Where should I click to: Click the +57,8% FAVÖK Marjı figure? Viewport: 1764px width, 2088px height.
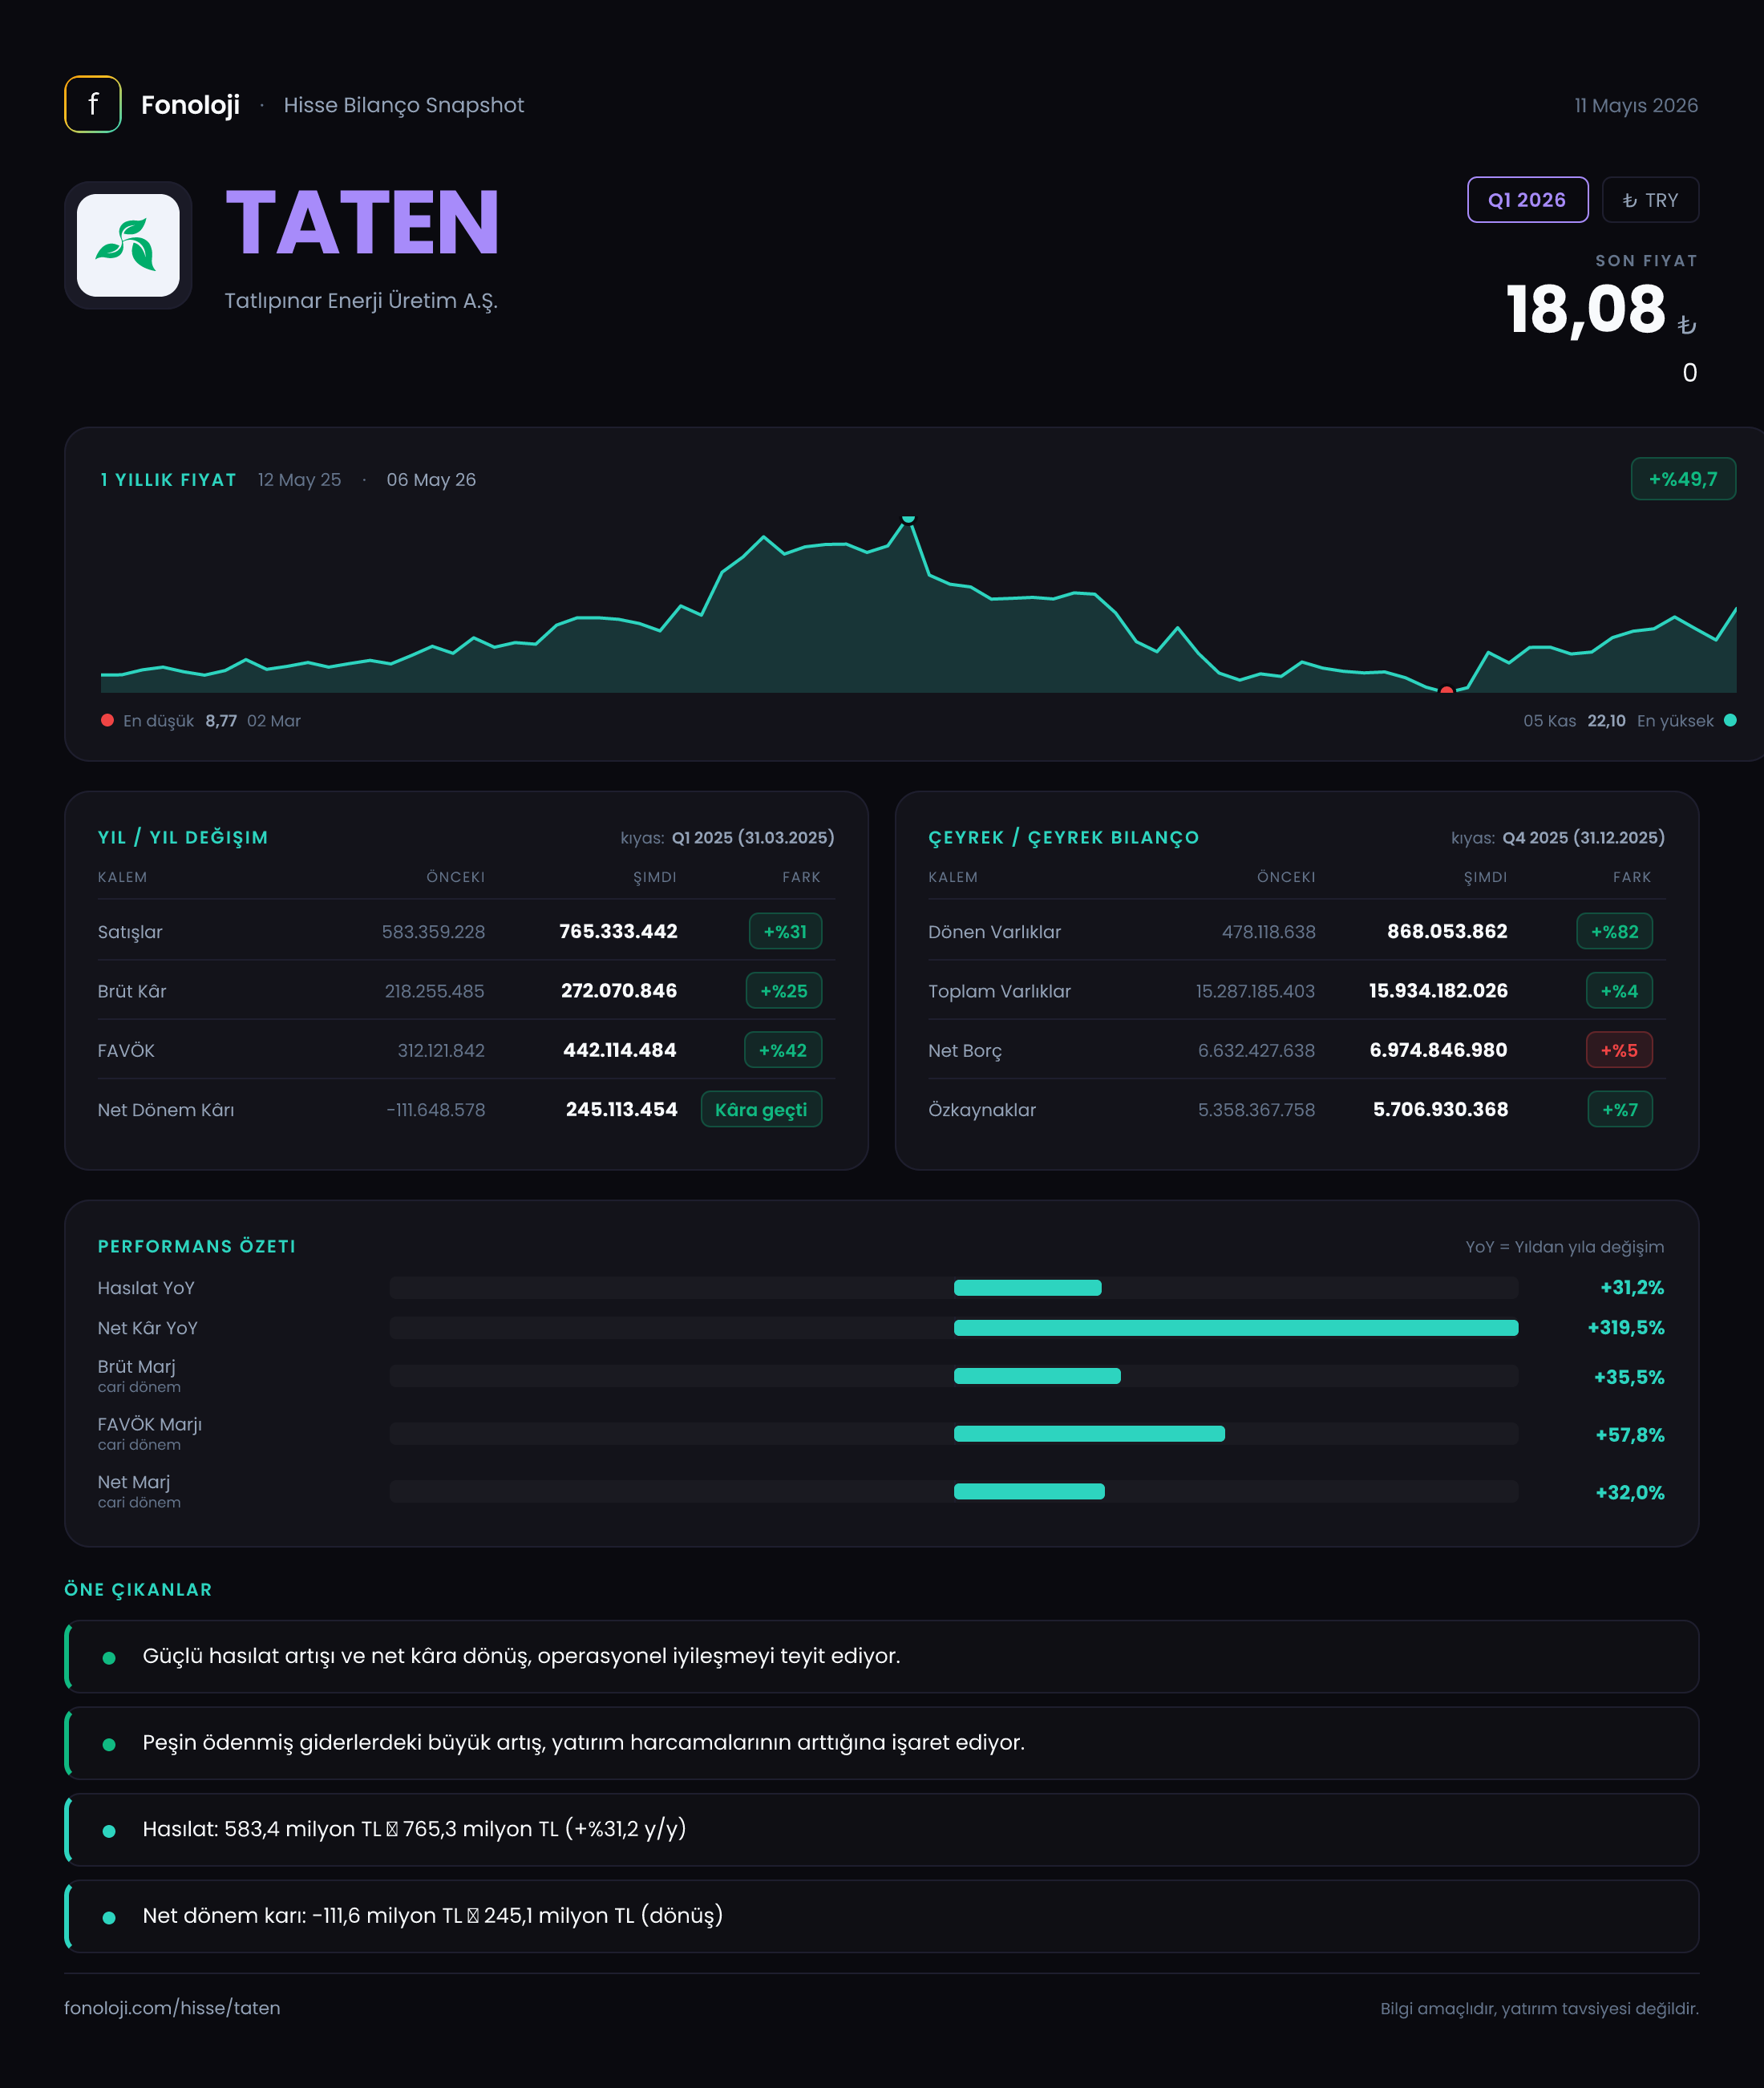tap(1630, 1435)
